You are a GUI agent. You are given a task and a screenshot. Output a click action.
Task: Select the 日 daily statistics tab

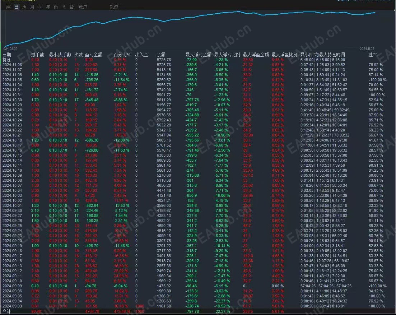coord(17,7)
